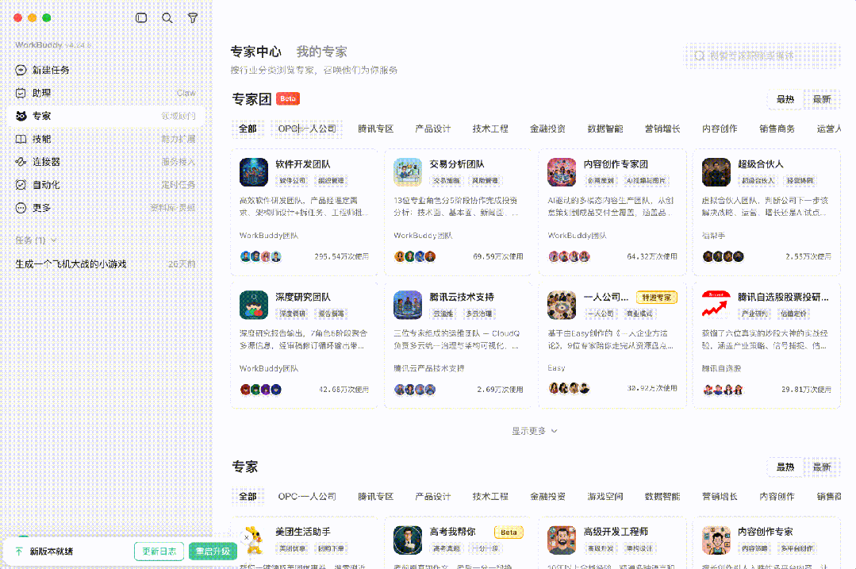The height and width of the screenshot is (569, 856).
Task: Click the 美团生活助手 kangaroo avatar
Action: click(x=254, y=540)
